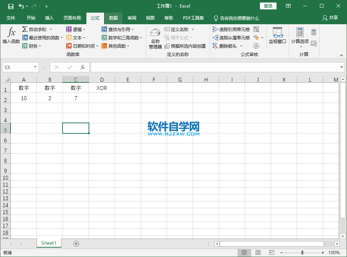Click Remove Arrows (删除箭头) icon
Image resolution: width=347 pixels, height=257 pixels.
pos(215,46)
